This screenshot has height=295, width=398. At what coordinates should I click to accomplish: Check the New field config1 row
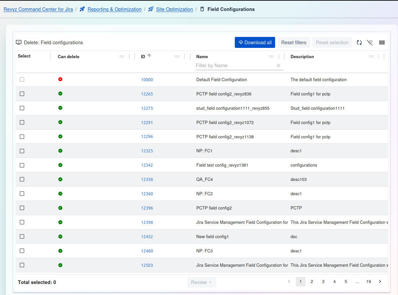point(22,236)
